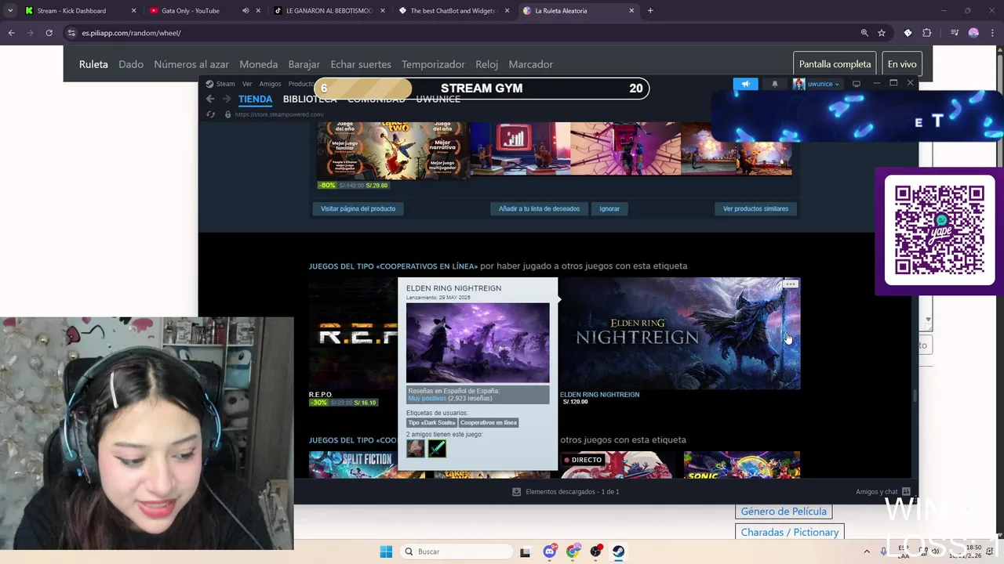The height and width of the screenshot is (564, 1004).
Task: Open Chrome three-dot menu
Action: (x=992, y=33)
